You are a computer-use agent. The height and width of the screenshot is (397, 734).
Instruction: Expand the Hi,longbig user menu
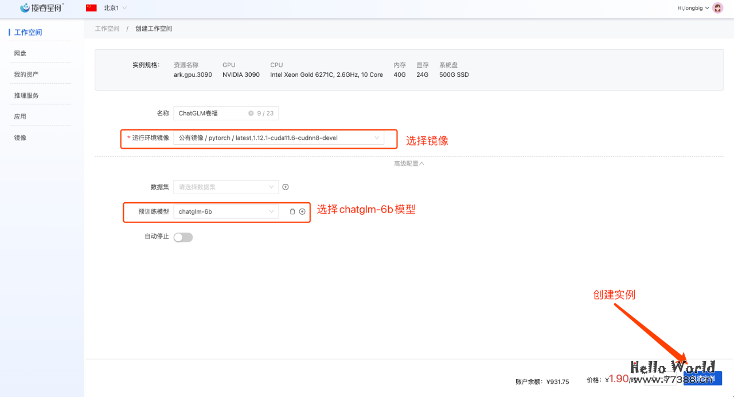tap(694, 8)
